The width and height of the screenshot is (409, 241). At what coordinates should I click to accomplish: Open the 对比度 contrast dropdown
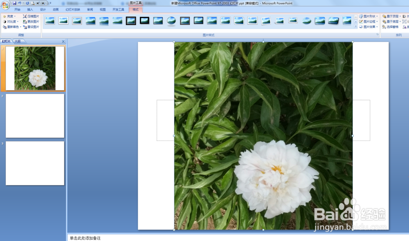click(11, 22)
